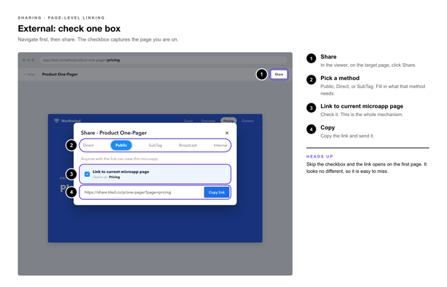Toggle Link to current microapp page checkbox
Viewport: 447px width, 287px height.
coord(87,174)
